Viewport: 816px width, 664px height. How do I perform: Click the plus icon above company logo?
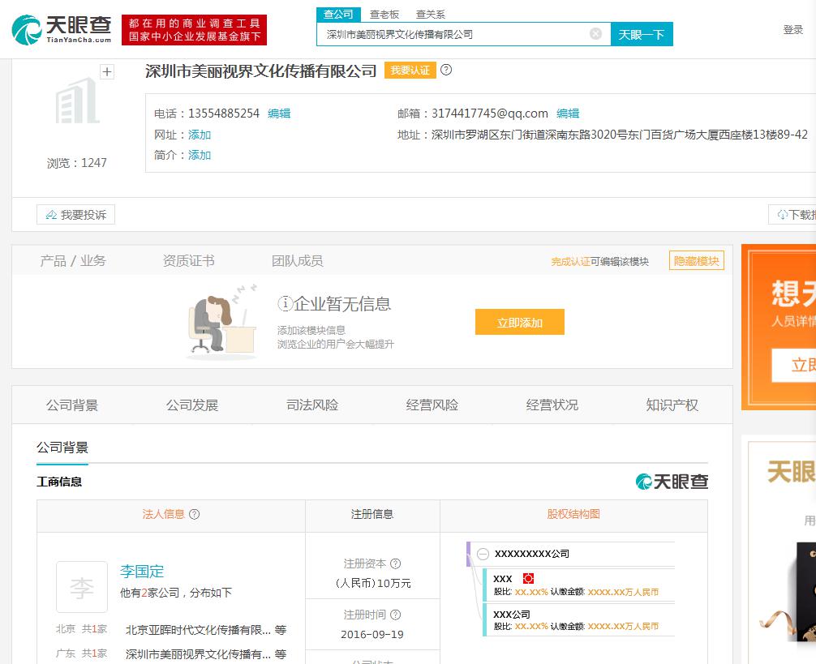tap(107, 72)
